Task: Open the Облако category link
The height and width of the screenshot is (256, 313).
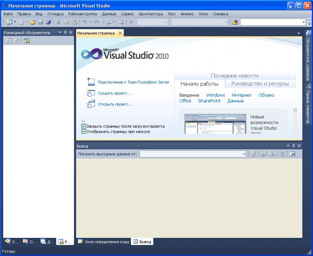Action: pos(266,95)
